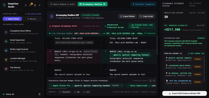
Task: Download the .md file
Action: (77, 92)
